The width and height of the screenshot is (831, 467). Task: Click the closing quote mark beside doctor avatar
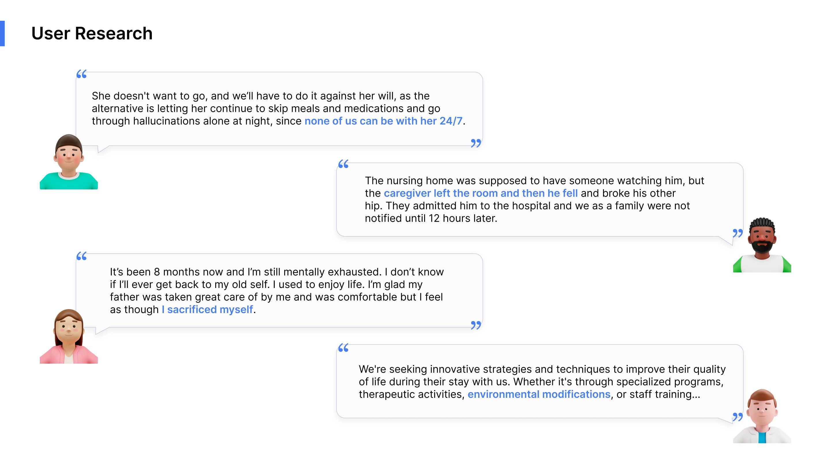(738, 417)
